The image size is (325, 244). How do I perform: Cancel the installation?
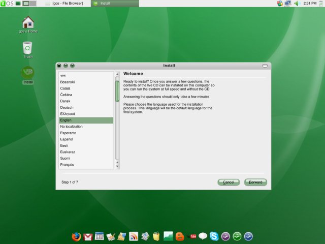click(229, 182)
